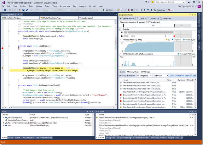The height and width of the screenshot is (145, 203).
Task: Click the red breakpoint dot in margin
Action: click(x=2, y=48)
